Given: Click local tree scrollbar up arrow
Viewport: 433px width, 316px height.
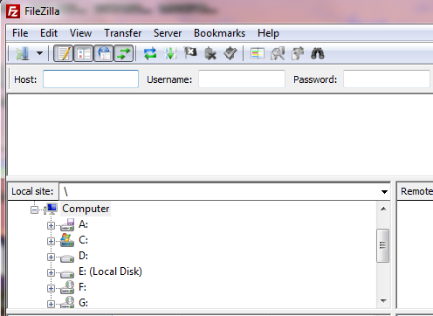Looking at the screenshot, I should click(383, 209).
